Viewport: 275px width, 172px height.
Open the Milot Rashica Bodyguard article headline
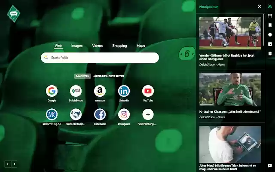(227, 57)
